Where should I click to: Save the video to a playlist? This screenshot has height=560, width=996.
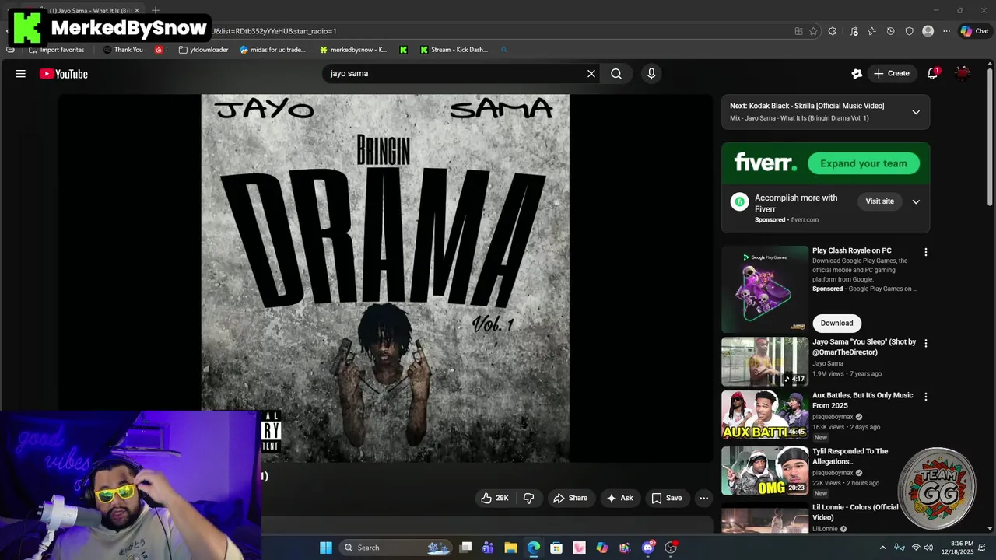[x=666, y=498]
